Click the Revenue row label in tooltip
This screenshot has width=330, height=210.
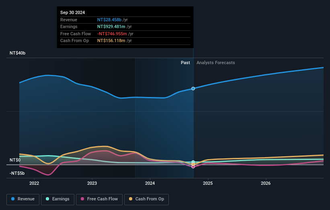(69, 20)
